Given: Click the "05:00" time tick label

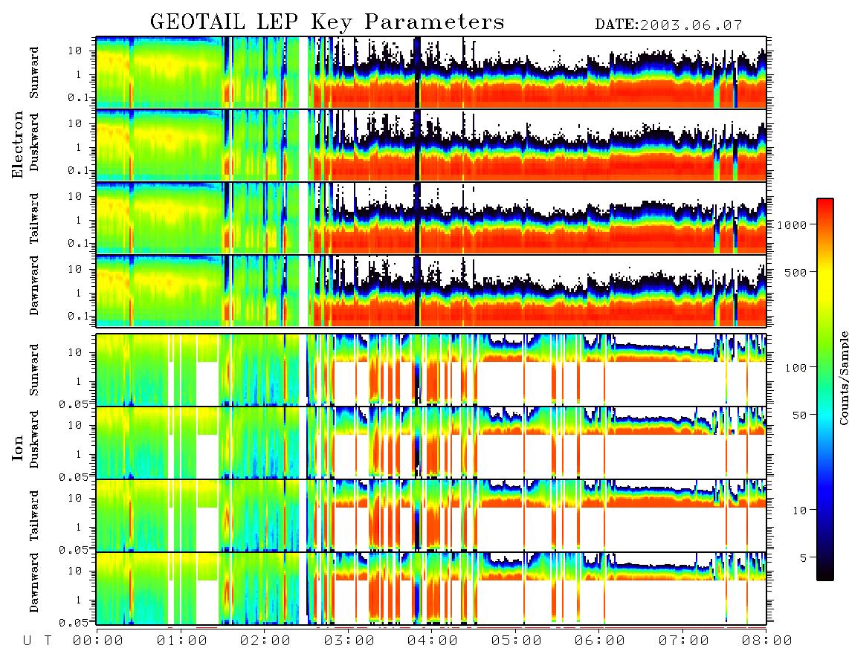Looking at the screenshot, I should pos(517,641).
